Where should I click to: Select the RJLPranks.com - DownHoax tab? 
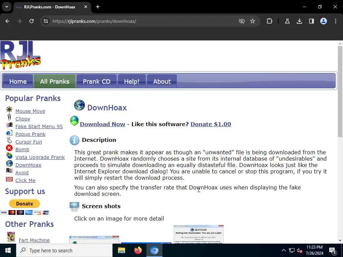tap(52, 7)
